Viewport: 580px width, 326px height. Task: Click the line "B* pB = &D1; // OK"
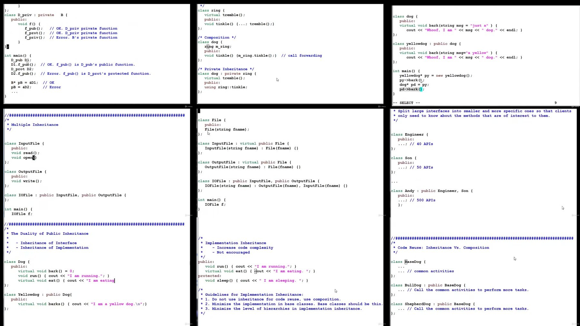33,83
